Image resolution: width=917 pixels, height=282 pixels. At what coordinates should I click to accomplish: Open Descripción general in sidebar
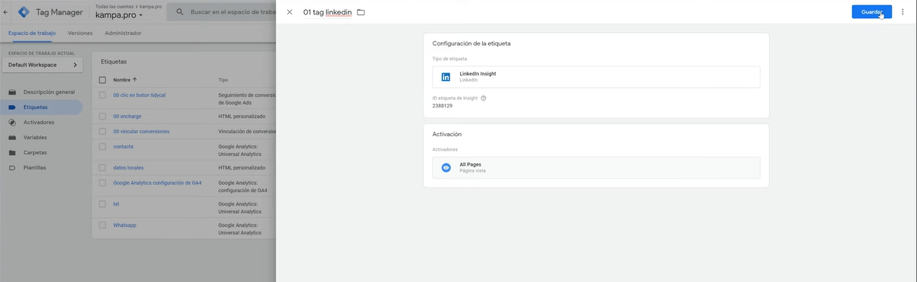(x=49, y=92)
